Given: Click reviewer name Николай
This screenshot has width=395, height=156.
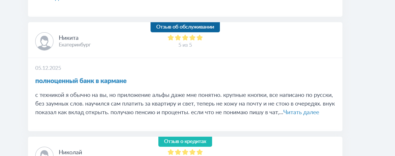Looking at the screenshot, I should [71, 152].
